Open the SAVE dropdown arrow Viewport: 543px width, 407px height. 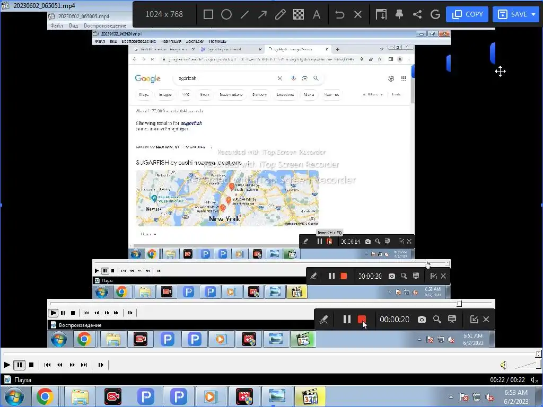pos(533,14)
